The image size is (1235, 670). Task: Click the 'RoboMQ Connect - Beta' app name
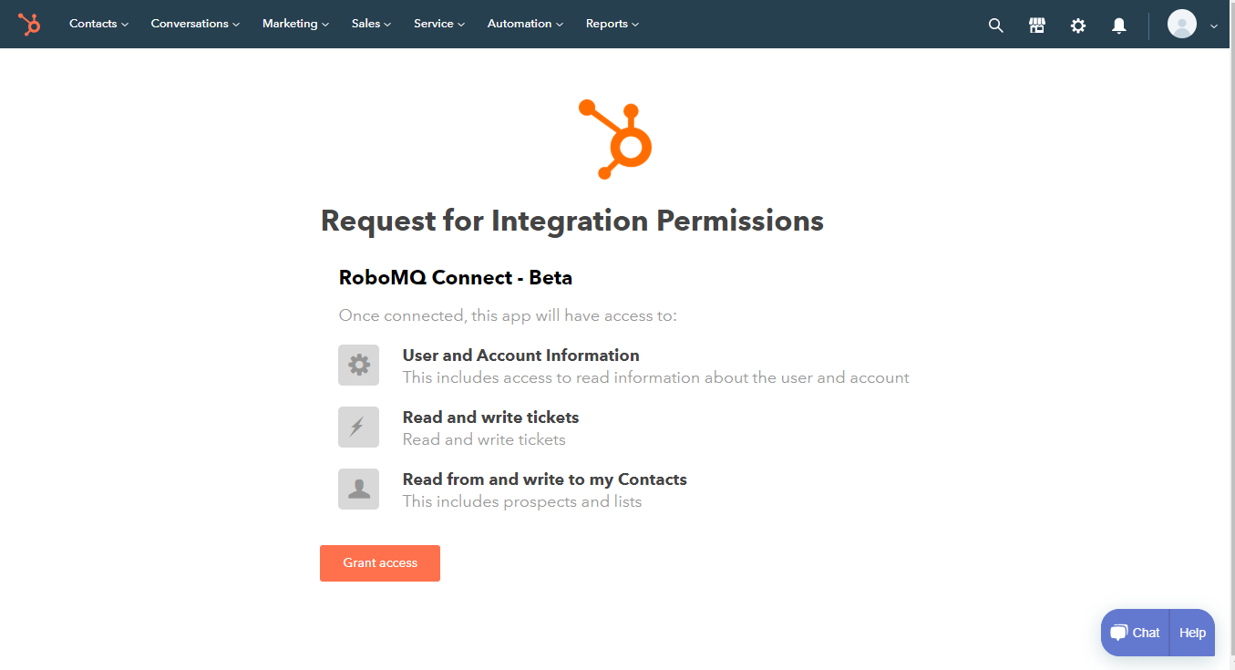pos(456,278)
